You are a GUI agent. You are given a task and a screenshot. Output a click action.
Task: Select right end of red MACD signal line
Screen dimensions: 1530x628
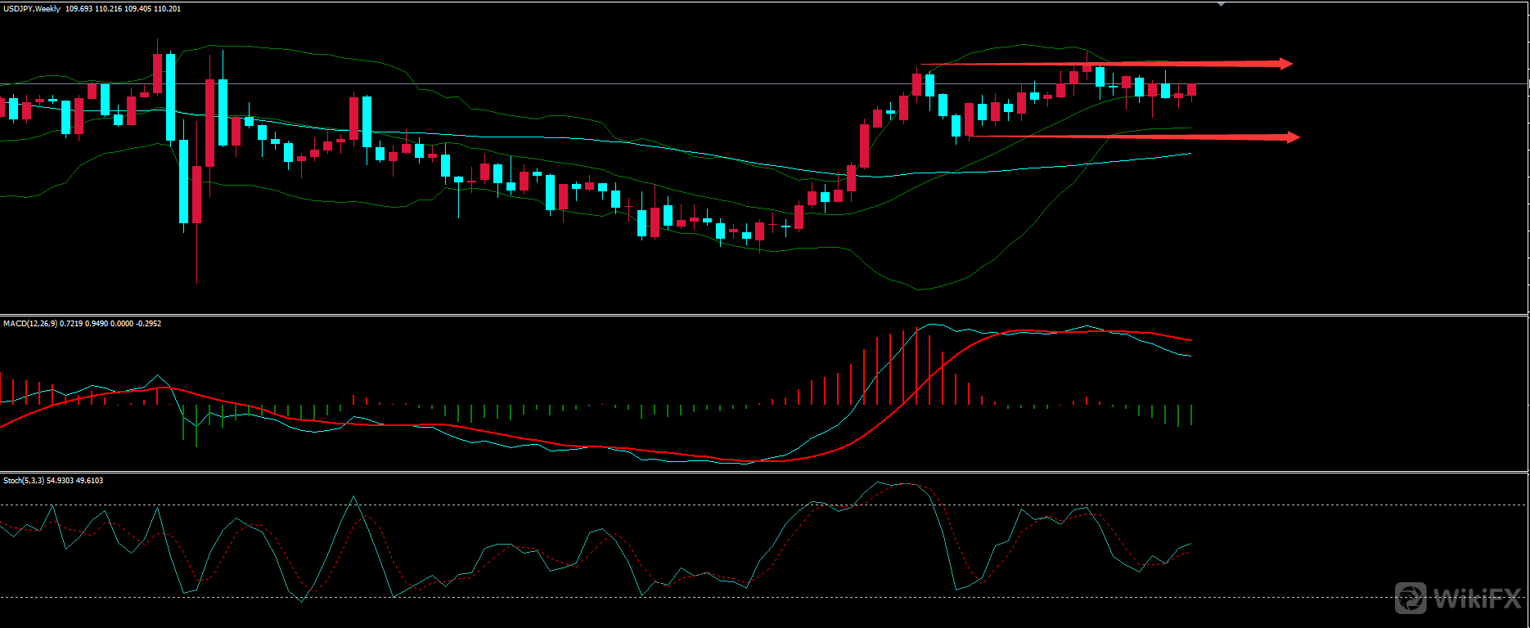(1190, 340)
